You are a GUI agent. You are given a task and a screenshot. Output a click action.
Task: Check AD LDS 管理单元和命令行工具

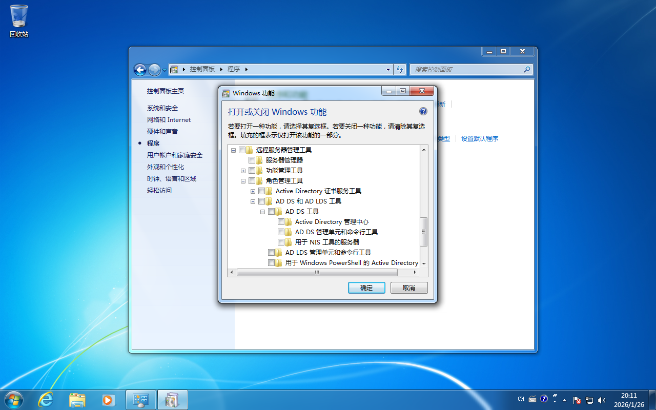tap(272, 252)
